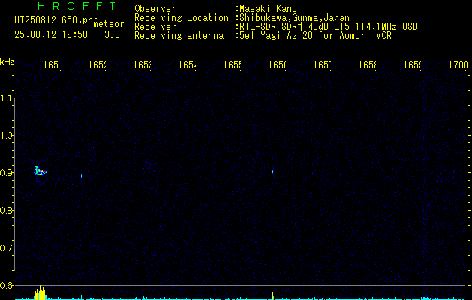Click the large colored meteor echo near 1651
472x300 pixels.
pos(40,171)
